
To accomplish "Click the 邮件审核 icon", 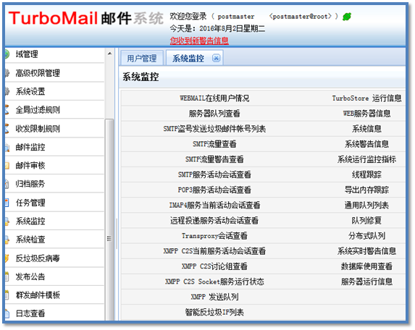I will 7,166.
